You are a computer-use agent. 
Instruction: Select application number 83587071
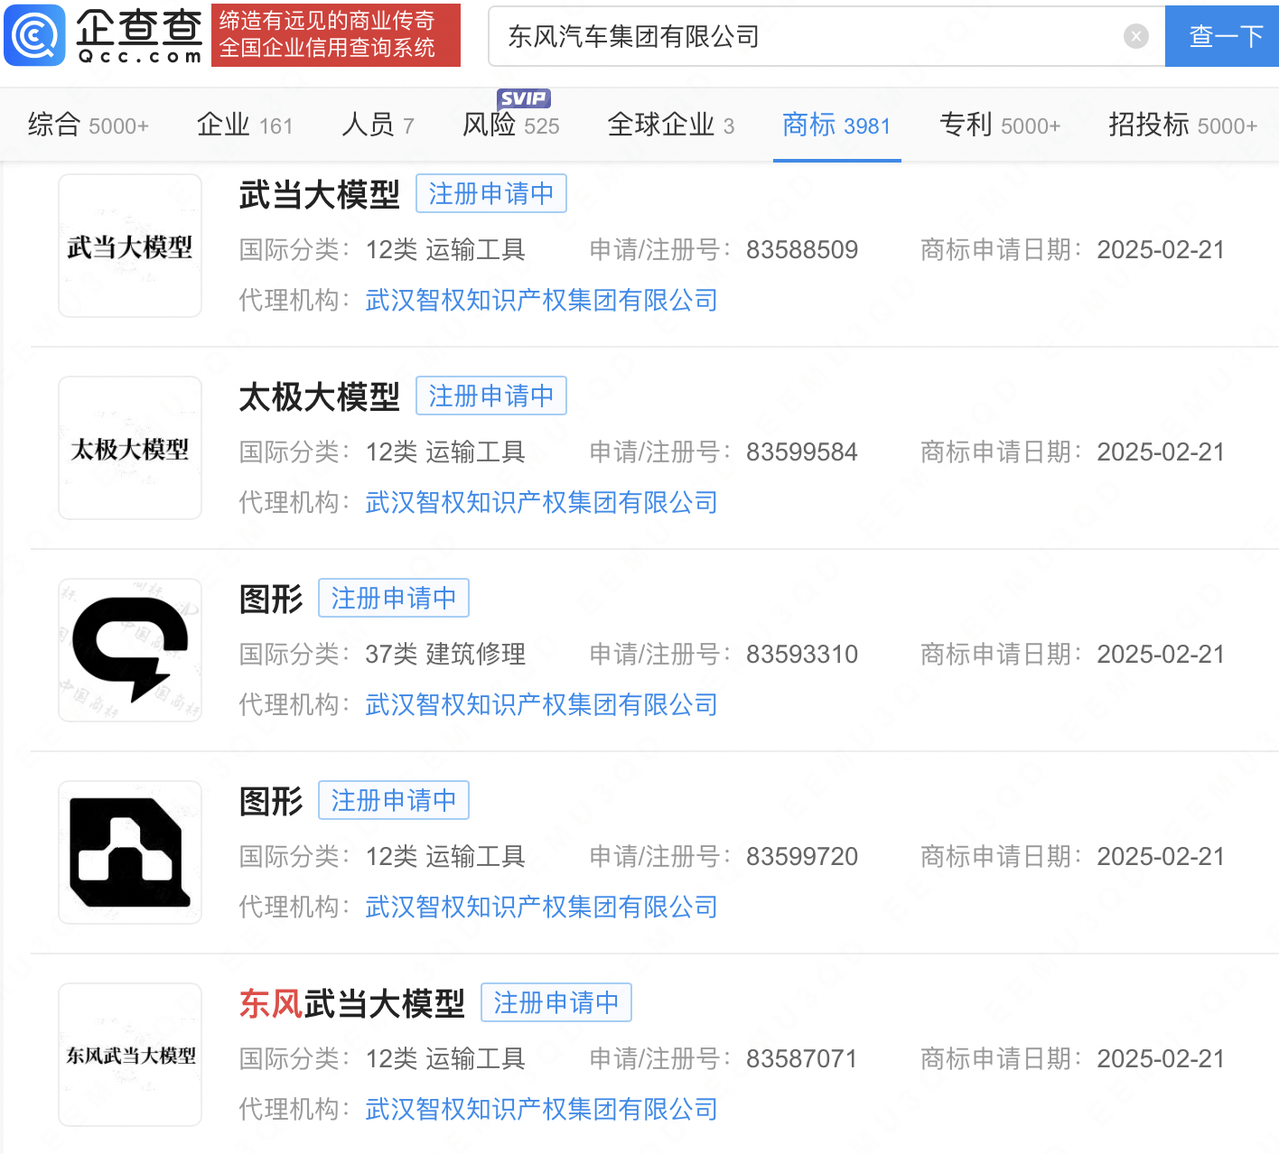(x=802, y=1058)
